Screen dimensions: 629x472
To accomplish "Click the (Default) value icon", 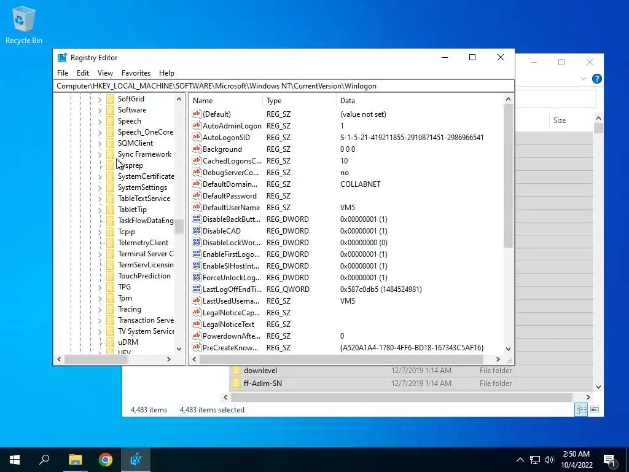I will click(x=196, y=114).
